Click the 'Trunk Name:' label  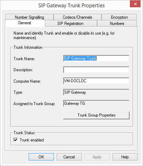click(x=24, y=59)
